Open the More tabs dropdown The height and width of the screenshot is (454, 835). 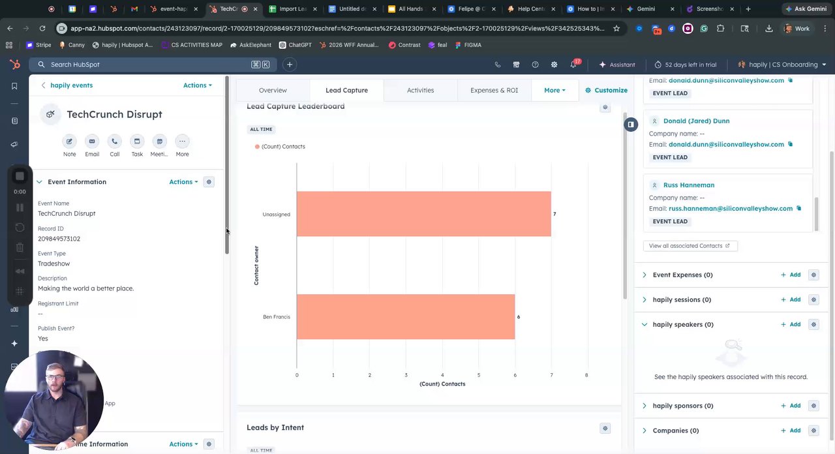[554, 90]
